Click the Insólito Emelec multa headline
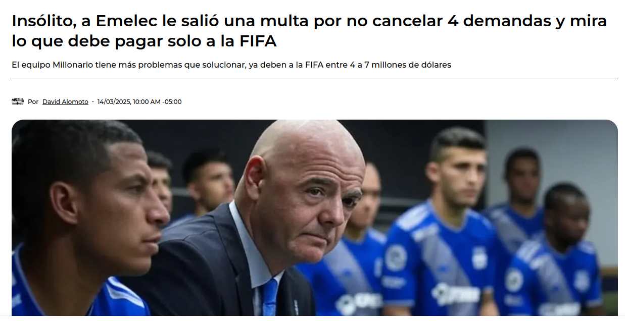This screenshot has height=321, width=625. (309, 31)
